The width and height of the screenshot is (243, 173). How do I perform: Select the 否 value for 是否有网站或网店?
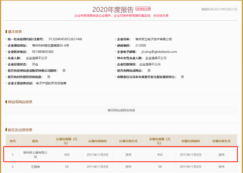point(148,71)
